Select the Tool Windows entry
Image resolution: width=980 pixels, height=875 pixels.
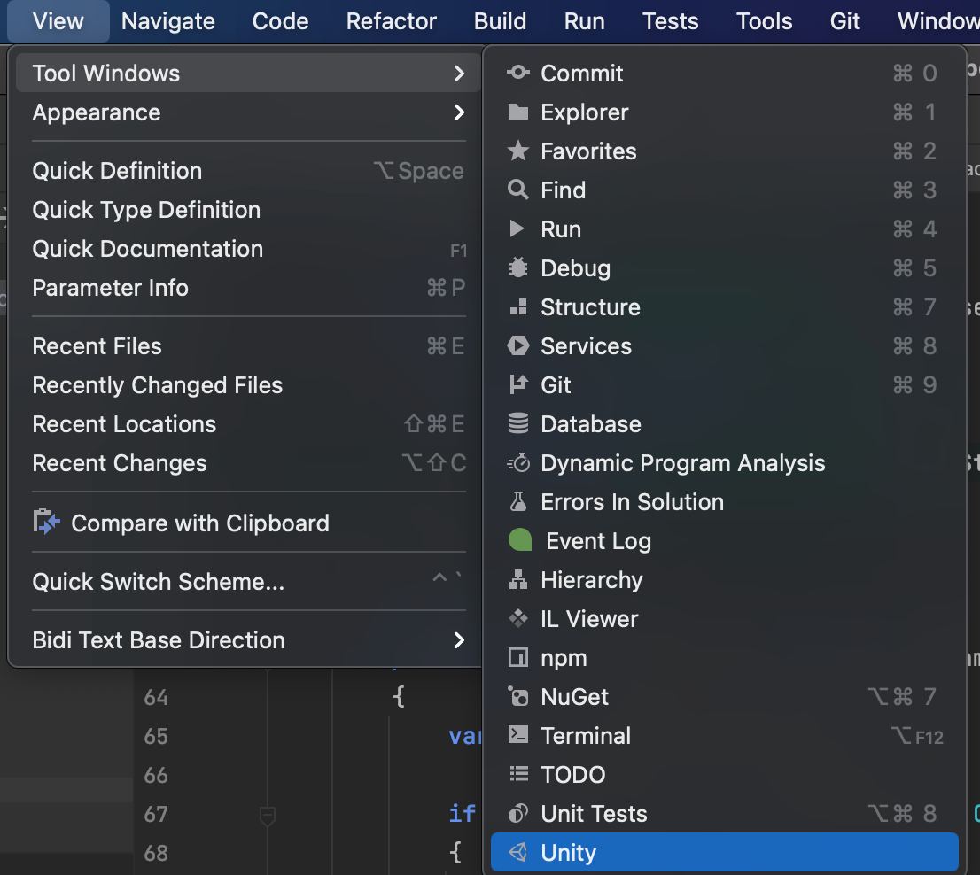pos(249,74)
